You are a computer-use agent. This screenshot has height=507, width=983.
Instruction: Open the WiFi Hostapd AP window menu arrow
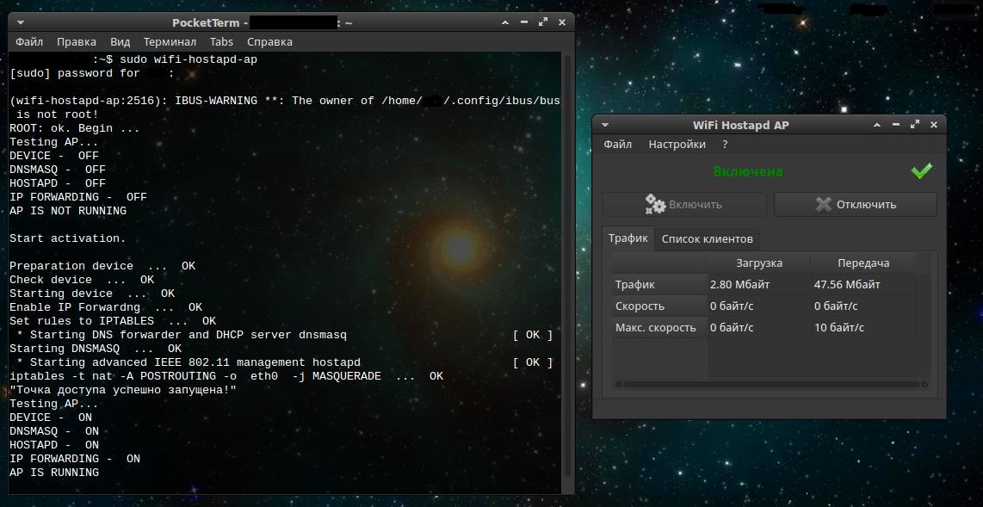pos(605,125)
